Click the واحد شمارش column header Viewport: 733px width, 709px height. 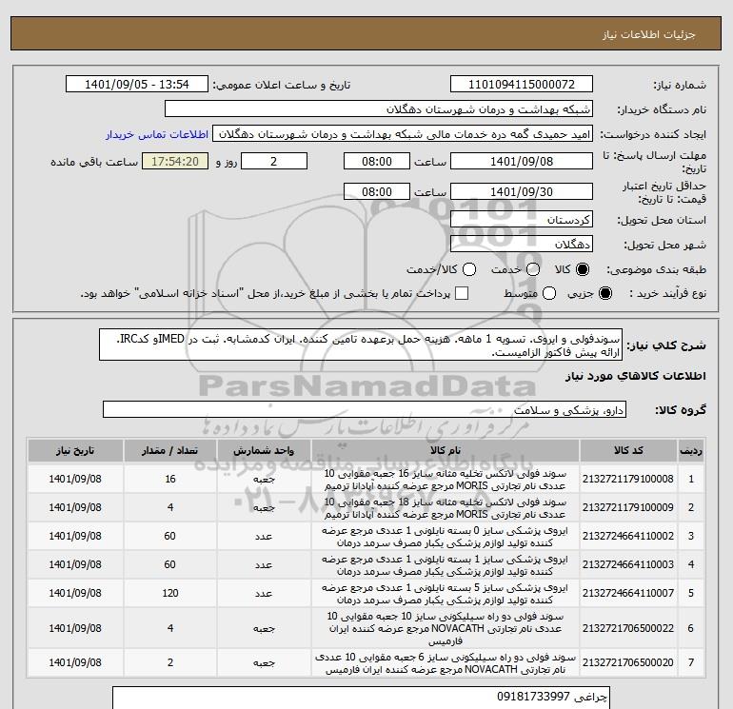coord(264,450)
